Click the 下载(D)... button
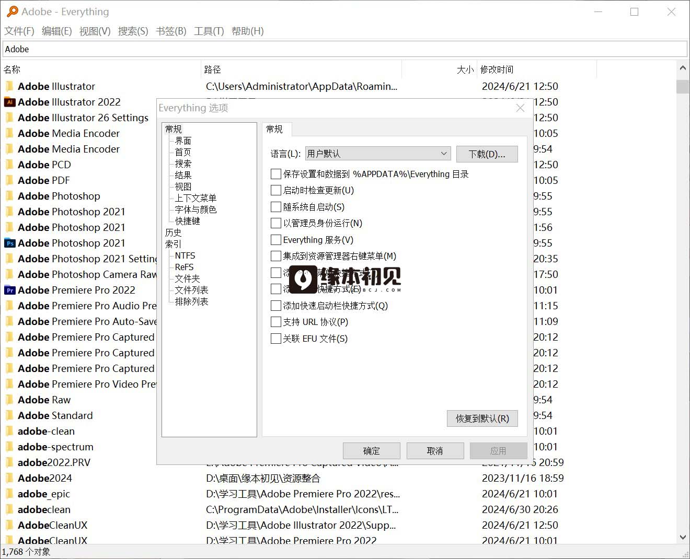 [x=487, y=154]
